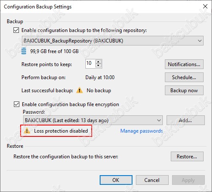Screen dimensions: 212x192
Task: Open the Notifications settings
Action: click(x=184, y=64)
